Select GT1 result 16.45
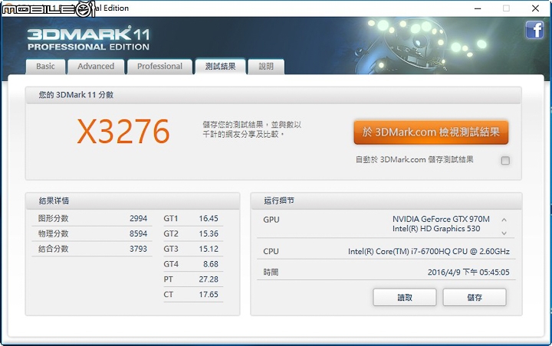Screen dimensions: 552x346 (209, 218)
